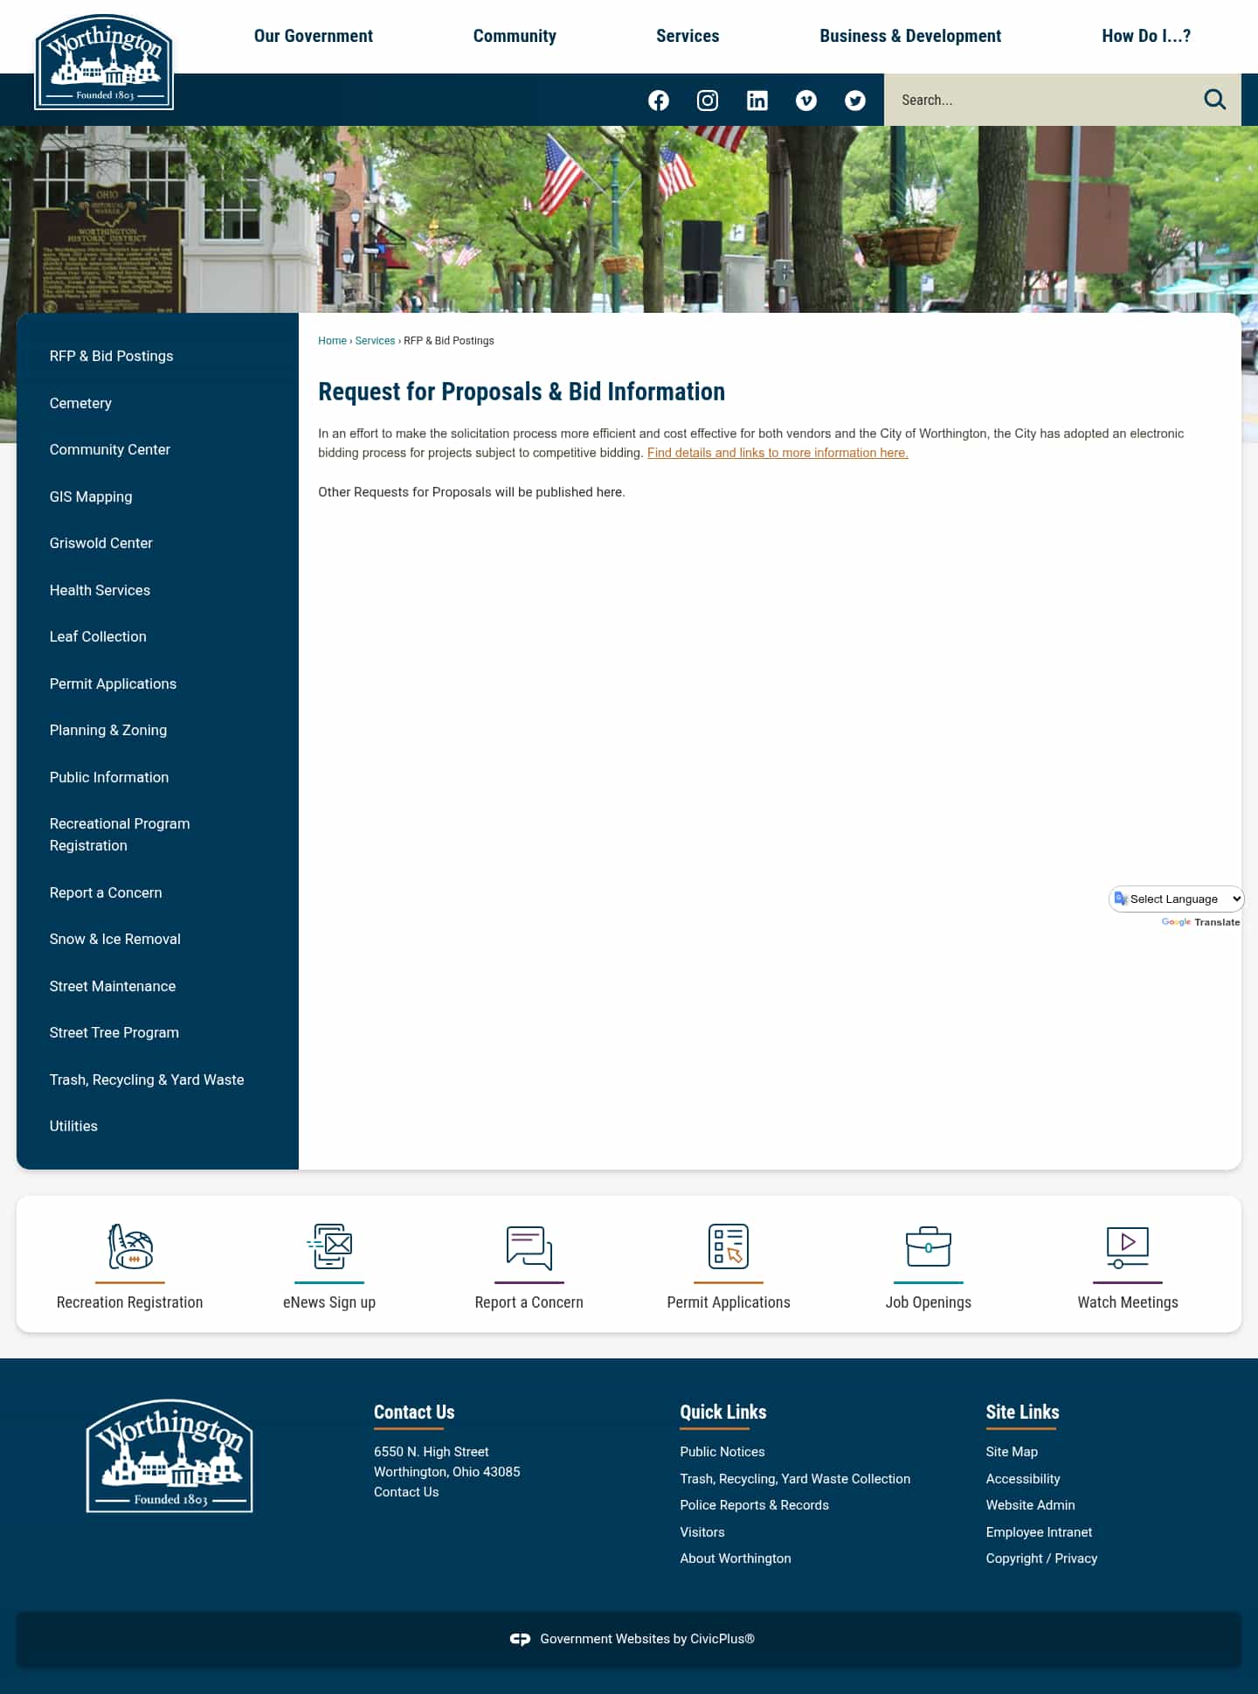Click the Report a Concern chat icon
Viewport: 1258px width, 1694px height.
pos(529,1247)
